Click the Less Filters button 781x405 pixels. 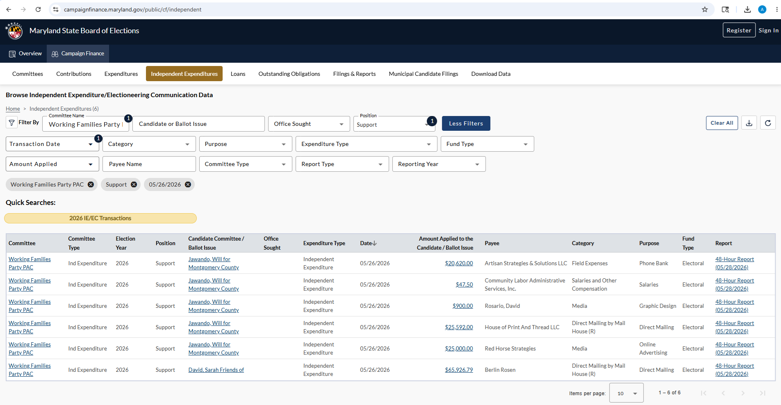coord(466,123)
